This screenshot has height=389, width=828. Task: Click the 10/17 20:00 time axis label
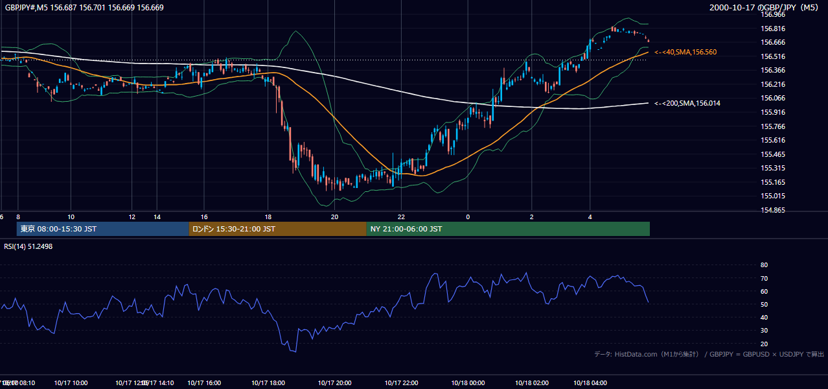tap(334, 383)
